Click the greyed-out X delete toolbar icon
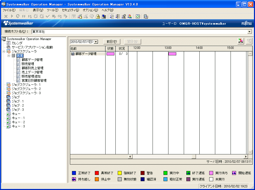This screenshot has width=255, height=190. [x=6, y=16]
